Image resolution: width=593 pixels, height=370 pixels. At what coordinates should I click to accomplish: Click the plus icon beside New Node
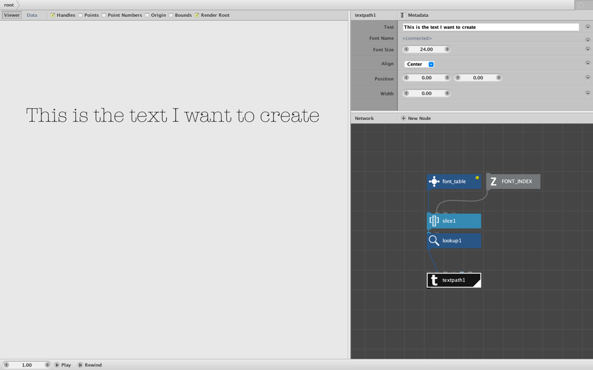coord(403,118)
